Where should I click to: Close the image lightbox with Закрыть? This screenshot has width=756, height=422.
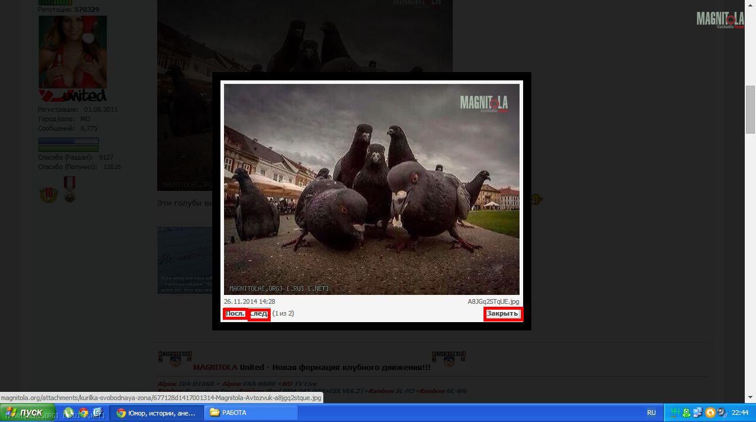pos(503,314)
